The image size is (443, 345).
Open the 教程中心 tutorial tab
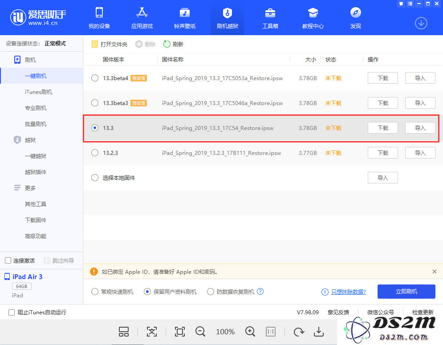point(313,18)
